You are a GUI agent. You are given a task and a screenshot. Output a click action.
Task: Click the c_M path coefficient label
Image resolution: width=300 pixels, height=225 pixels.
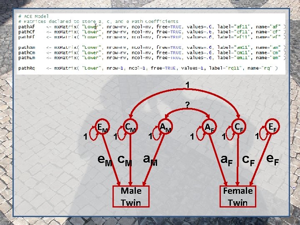click(x=125, y=160)
